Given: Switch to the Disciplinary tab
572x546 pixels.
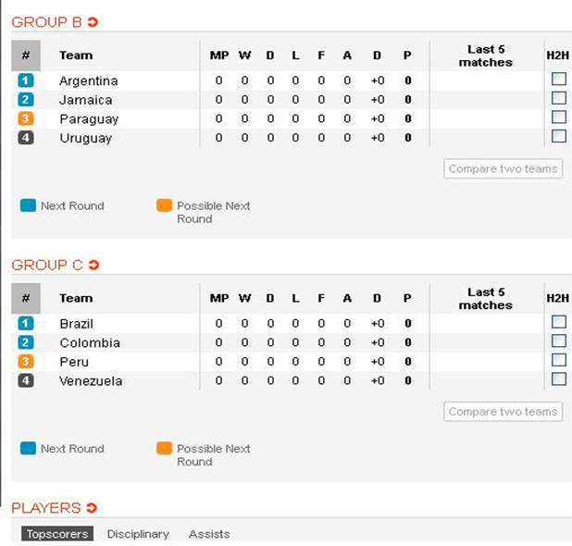Looking at the screenshot, I should 138,534.
